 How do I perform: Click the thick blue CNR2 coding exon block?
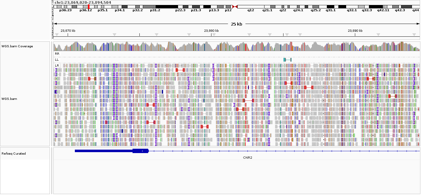(141, 151)
